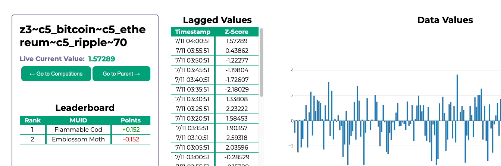The width and height of the screenshot is (501, 166).
Task: Click the Points column header
Action: tap(131, 121)
